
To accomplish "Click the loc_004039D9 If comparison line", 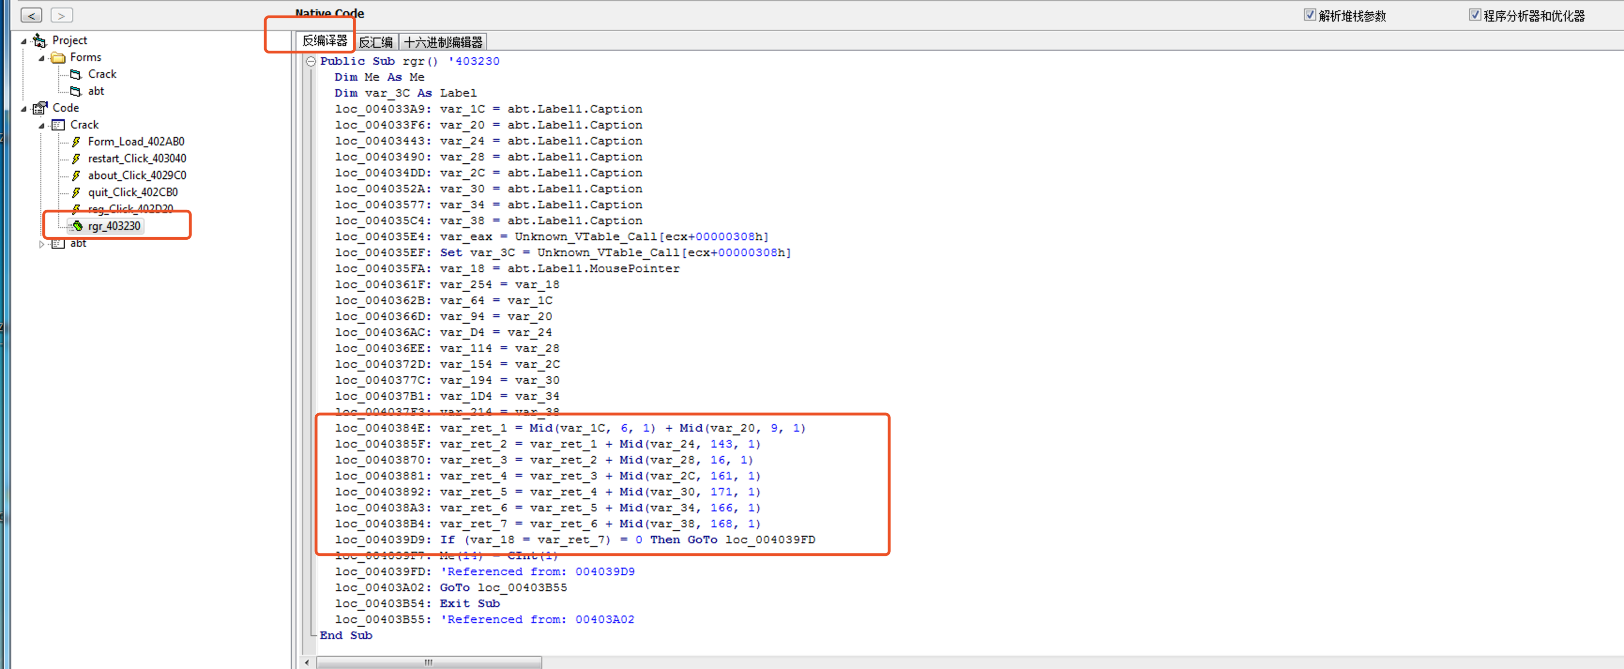I will [575, 540].
